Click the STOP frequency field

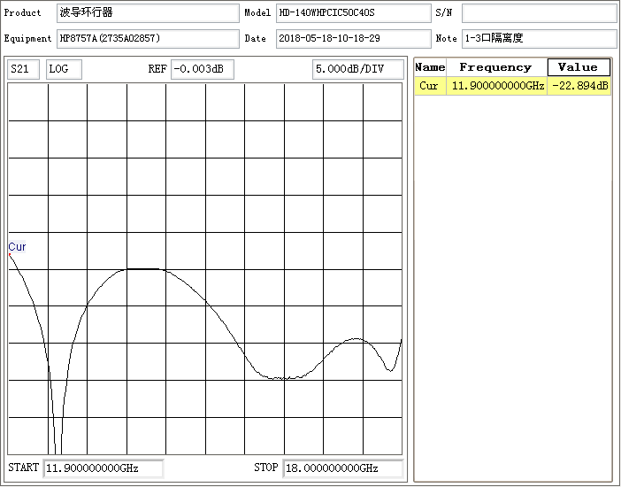pyautogui.click(x=343, y=468)
